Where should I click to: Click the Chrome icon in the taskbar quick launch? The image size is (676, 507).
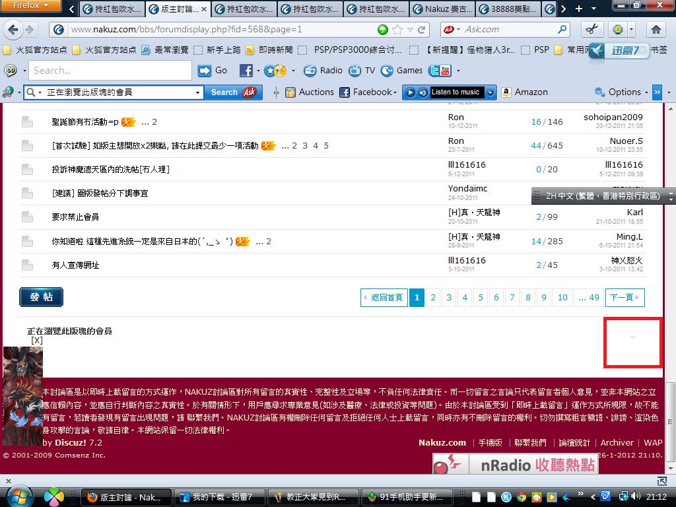pyautogui.click(x=522, y=496)
